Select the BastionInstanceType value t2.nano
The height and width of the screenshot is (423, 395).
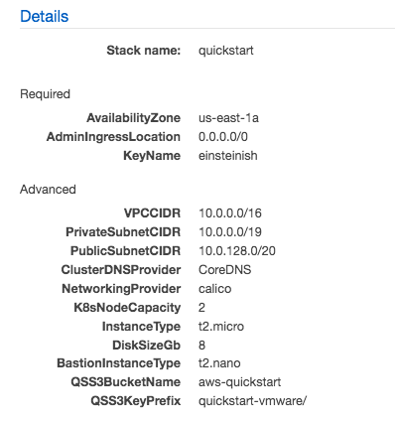pos(219,363)
